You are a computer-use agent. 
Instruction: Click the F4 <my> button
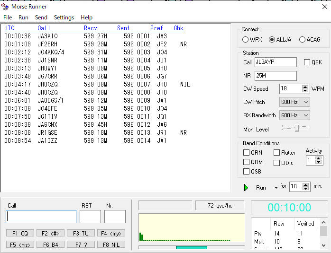(111, 233)
